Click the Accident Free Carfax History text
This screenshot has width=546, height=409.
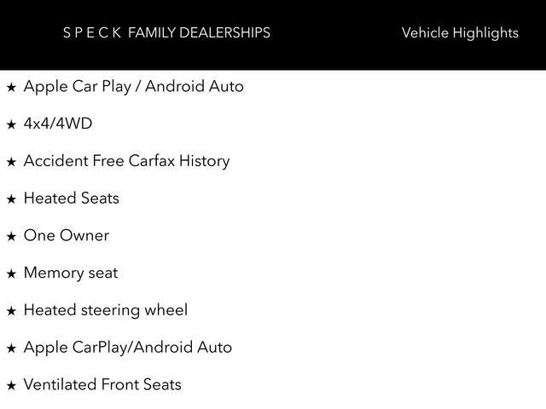pyautogui.click(x=126, y=161)
